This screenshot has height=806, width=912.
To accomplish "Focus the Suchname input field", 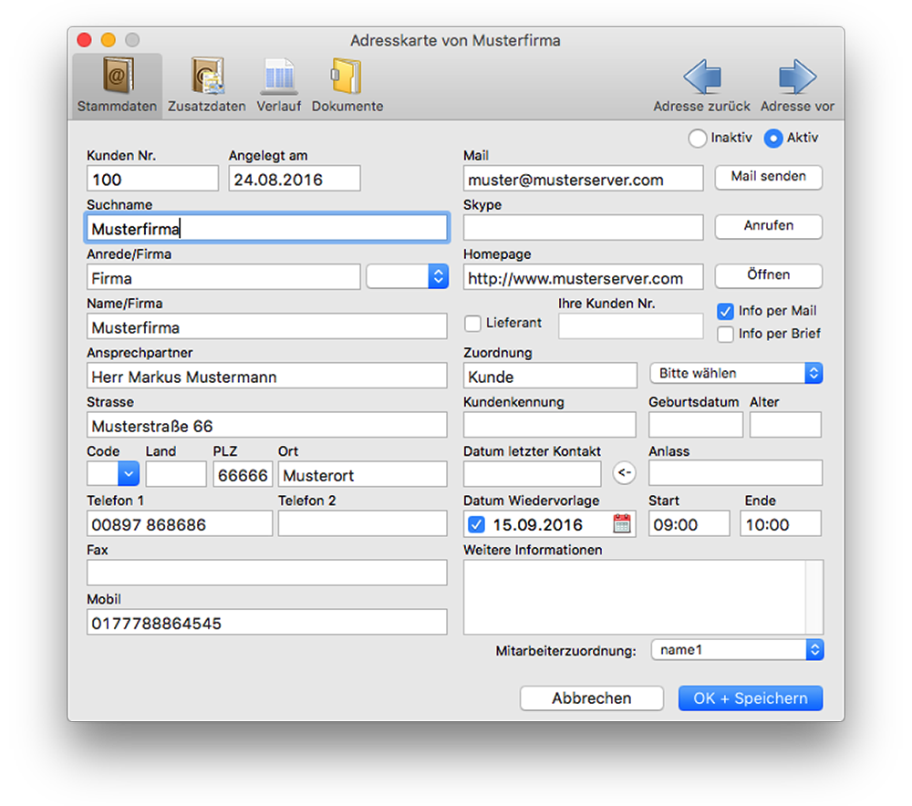I will click(267, 228).
